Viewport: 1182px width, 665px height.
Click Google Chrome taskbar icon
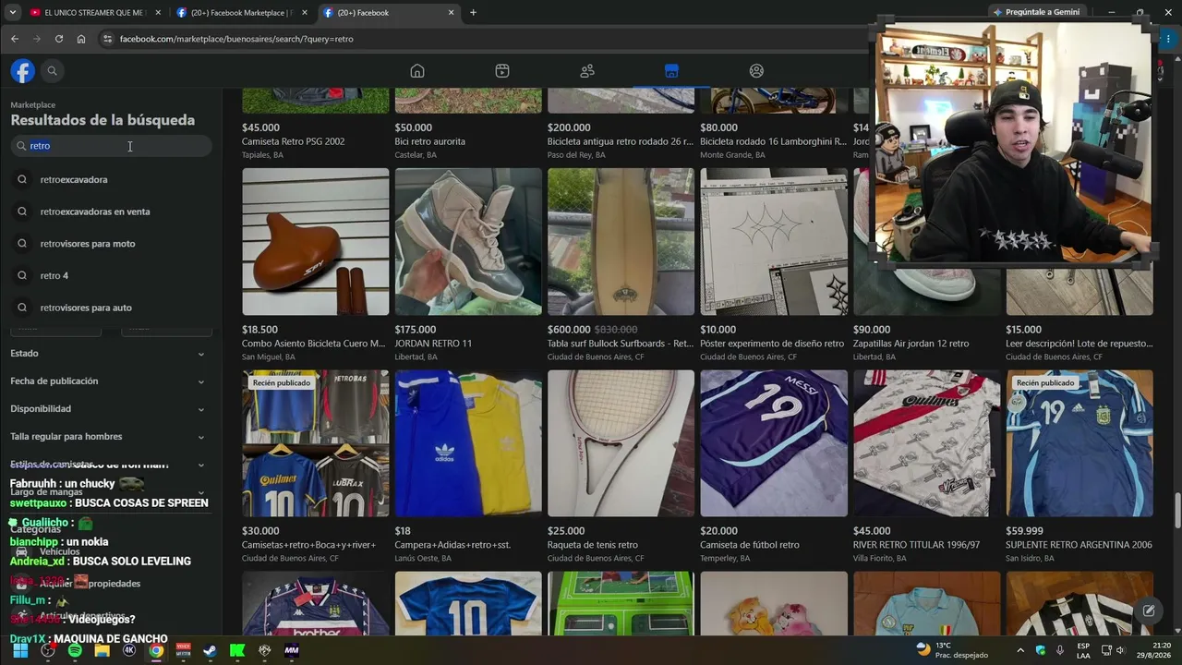click(156, 650)
